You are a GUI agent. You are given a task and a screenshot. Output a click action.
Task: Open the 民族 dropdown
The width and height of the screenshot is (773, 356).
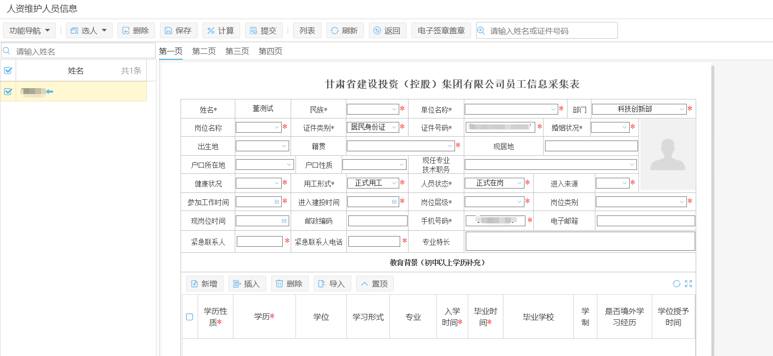click(373, 109)
